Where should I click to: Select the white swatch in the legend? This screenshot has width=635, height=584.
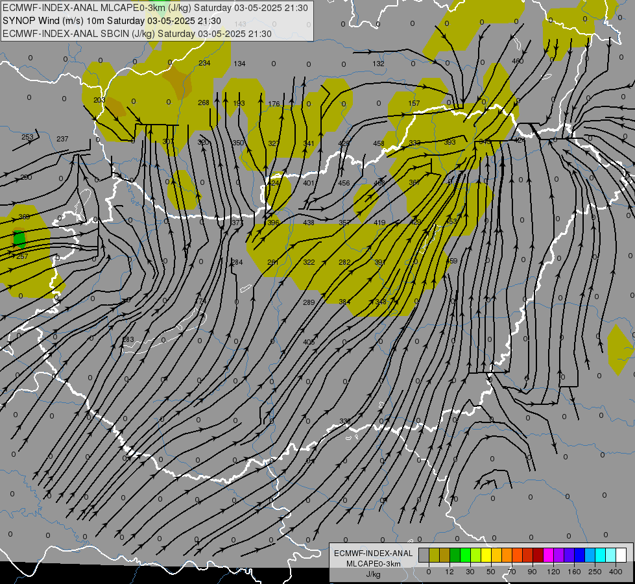[x=621, y=555]
